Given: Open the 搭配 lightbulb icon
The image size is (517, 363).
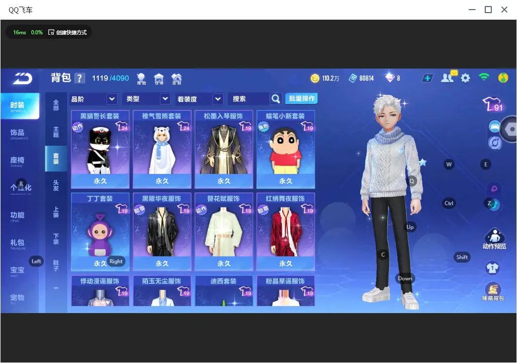Looking at the screenshot, I should tap(141, 79).
